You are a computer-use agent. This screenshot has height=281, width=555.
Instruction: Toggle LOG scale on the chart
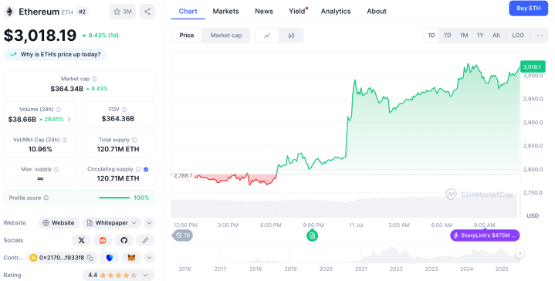[518, 36]
